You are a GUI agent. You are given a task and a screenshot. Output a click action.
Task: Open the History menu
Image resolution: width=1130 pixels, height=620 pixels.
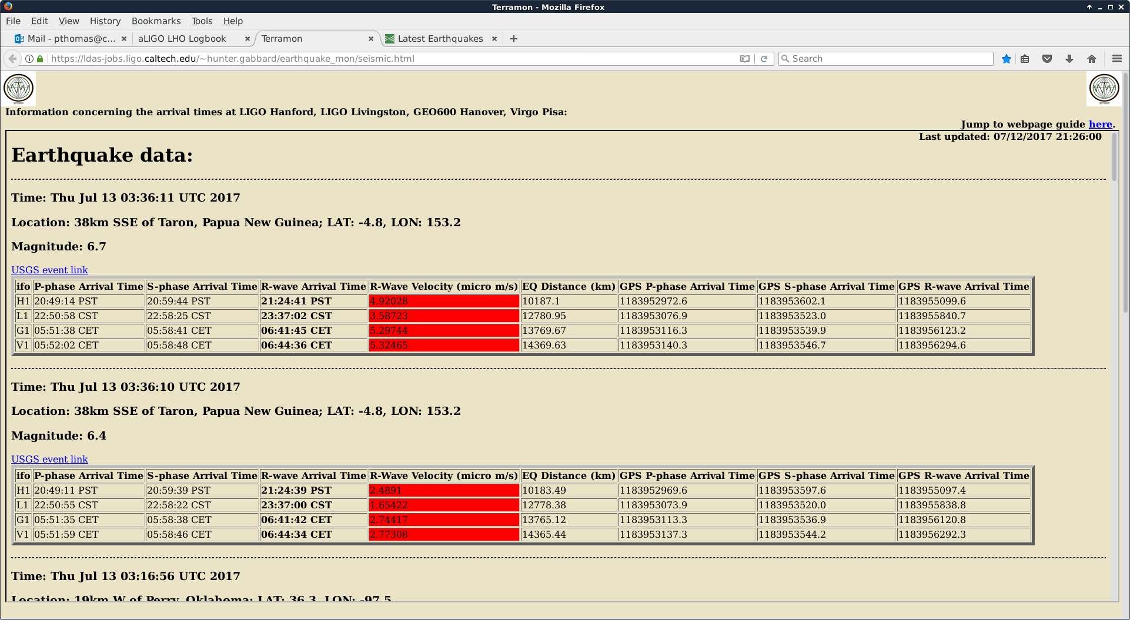[x=105, y=21]
